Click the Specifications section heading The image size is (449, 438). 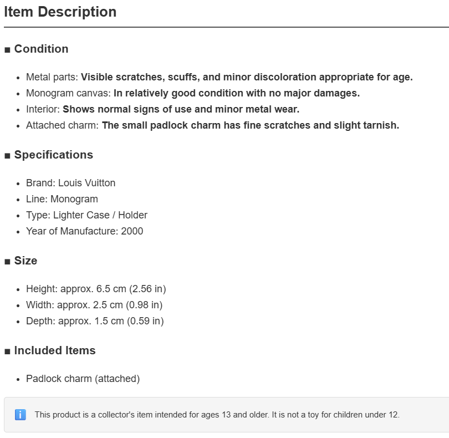pos(54,155)
